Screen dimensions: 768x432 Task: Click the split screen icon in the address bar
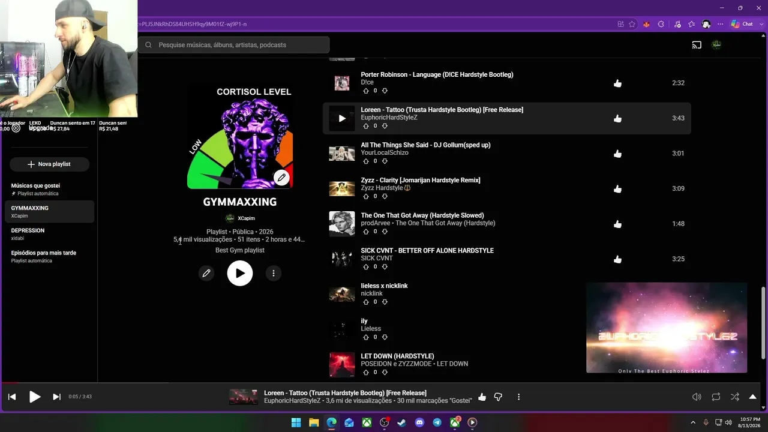tap(620, 24)
